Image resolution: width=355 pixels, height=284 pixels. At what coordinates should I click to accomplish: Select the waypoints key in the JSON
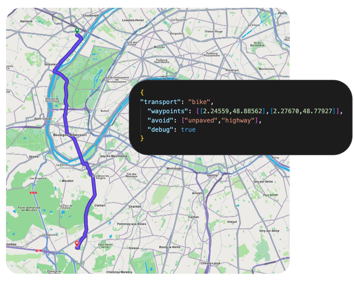[x=168, y=111]
